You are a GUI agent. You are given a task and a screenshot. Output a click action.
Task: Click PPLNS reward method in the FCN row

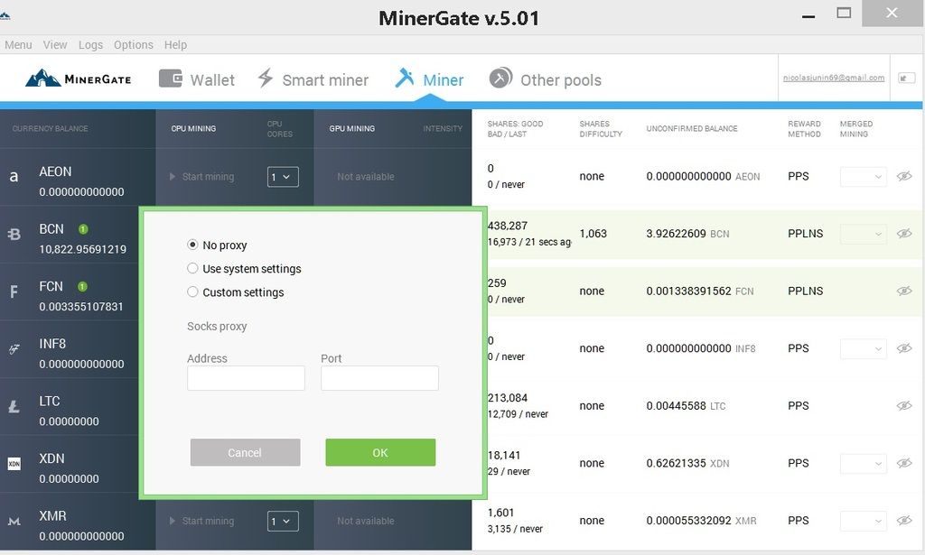pos(805,291)
